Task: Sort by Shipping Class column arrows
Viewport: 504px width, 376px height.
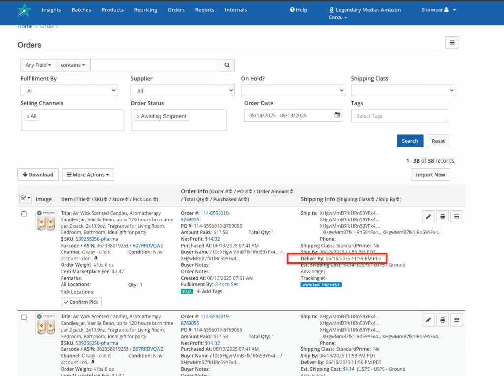Action: pyautogui.click(x=373, y=200)
